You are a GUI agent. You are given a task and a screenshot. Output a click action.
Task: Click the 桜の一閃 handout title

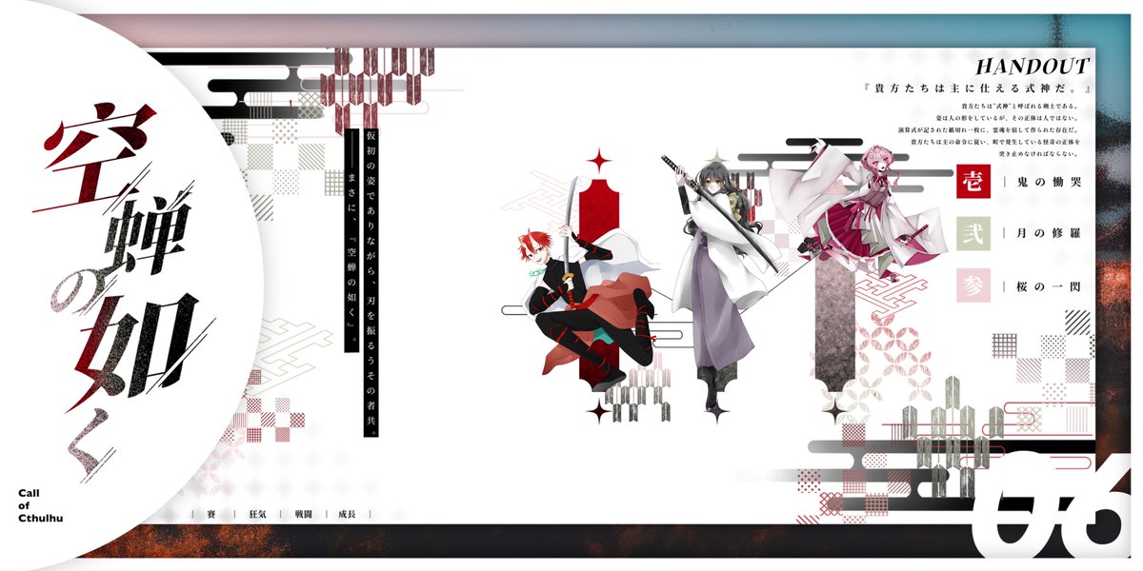coord(1047,285)
